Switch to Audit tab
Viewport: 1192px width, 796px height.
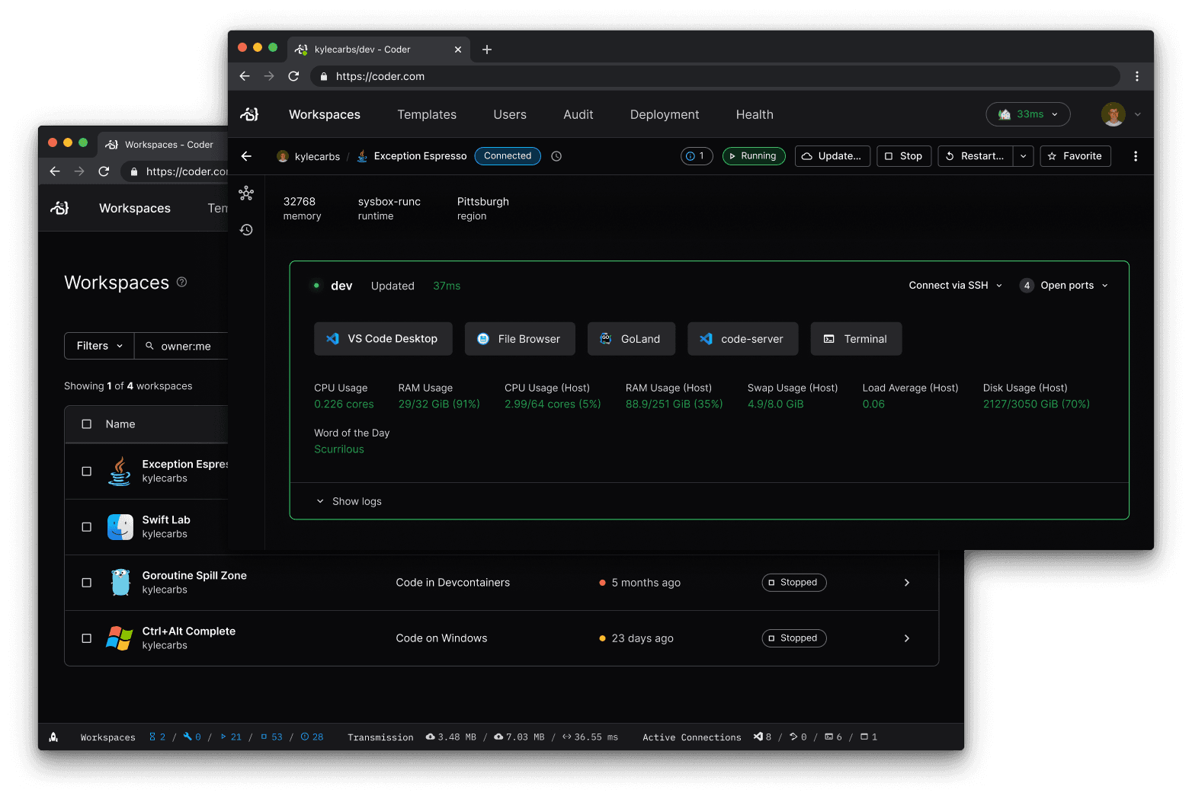coord(578,114)
